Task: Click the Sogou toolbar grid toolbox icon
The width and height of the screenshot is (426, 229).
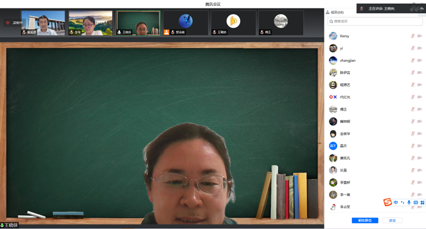Action: 422,202
